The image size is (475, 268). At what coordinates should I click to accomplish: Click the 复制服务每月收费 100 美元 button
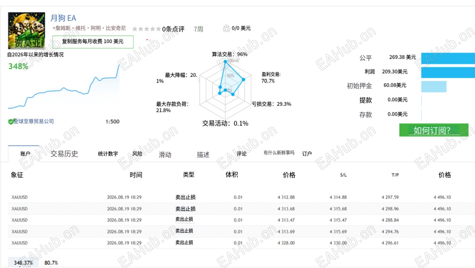click(93, 42)
